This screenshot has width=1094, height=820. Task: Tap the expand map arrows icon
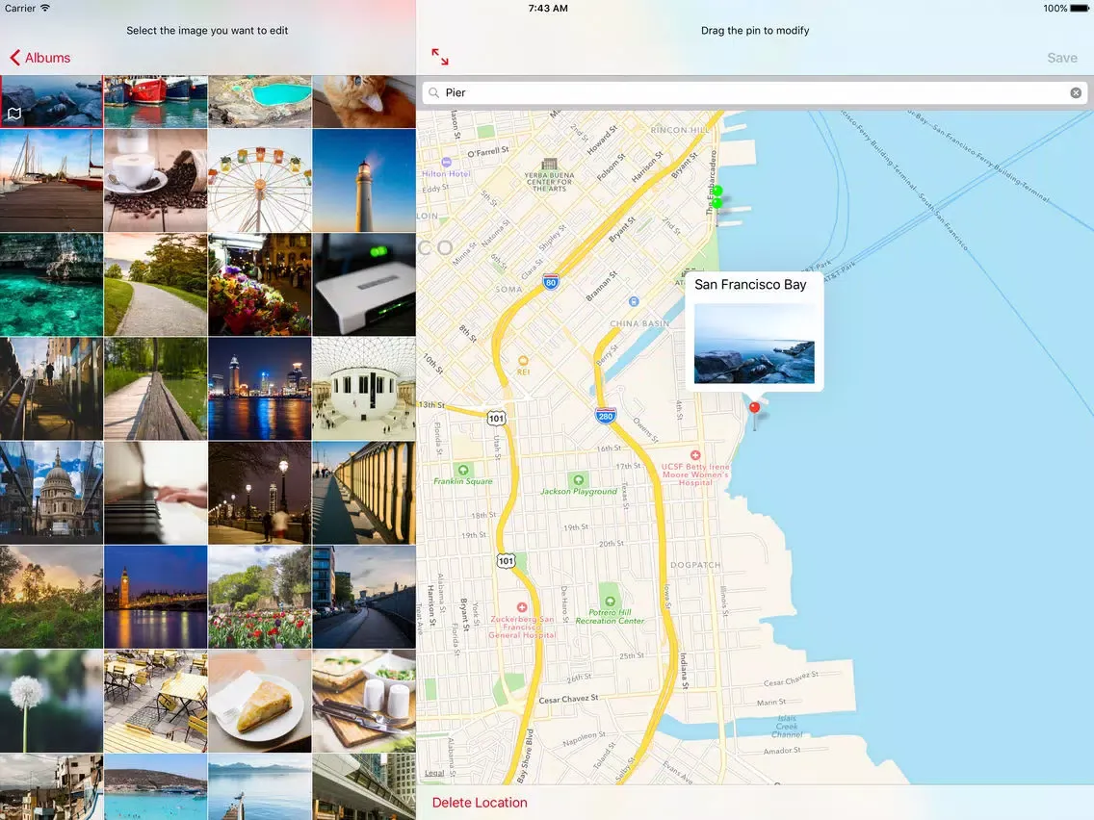439,57
